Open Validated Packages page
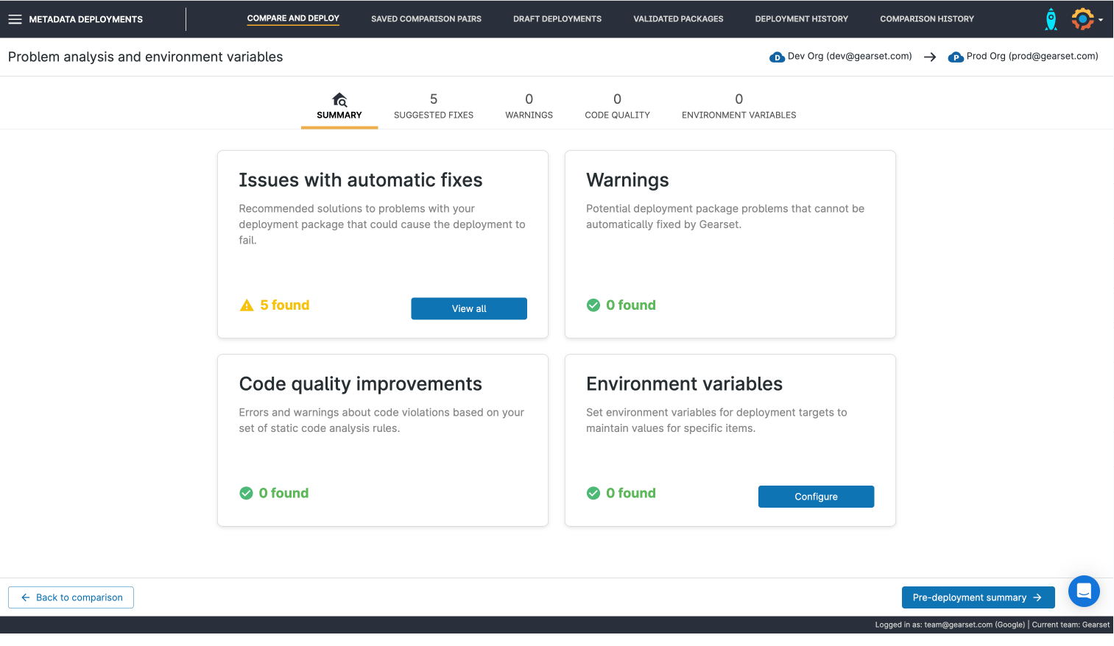This screenshot has width=1114, height=646. tap(678, 19)
